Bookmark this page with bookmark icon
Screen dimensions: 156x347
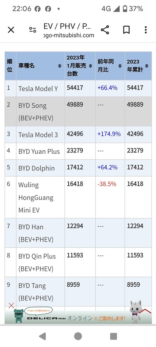(x=126, y=30)
